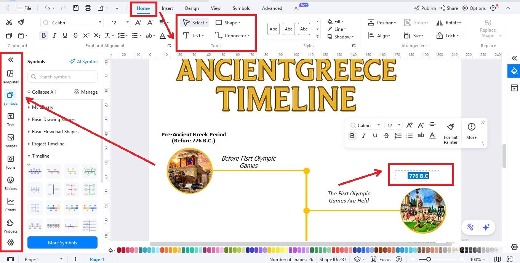Open the presentation panel icon on right

(x=514, y=88)
